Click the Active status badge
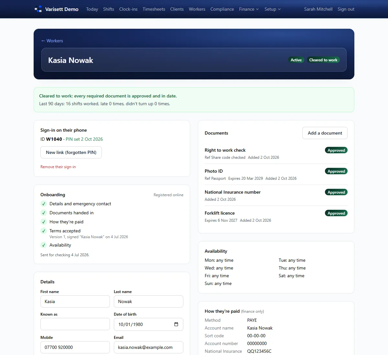 (x=296, y=60)
